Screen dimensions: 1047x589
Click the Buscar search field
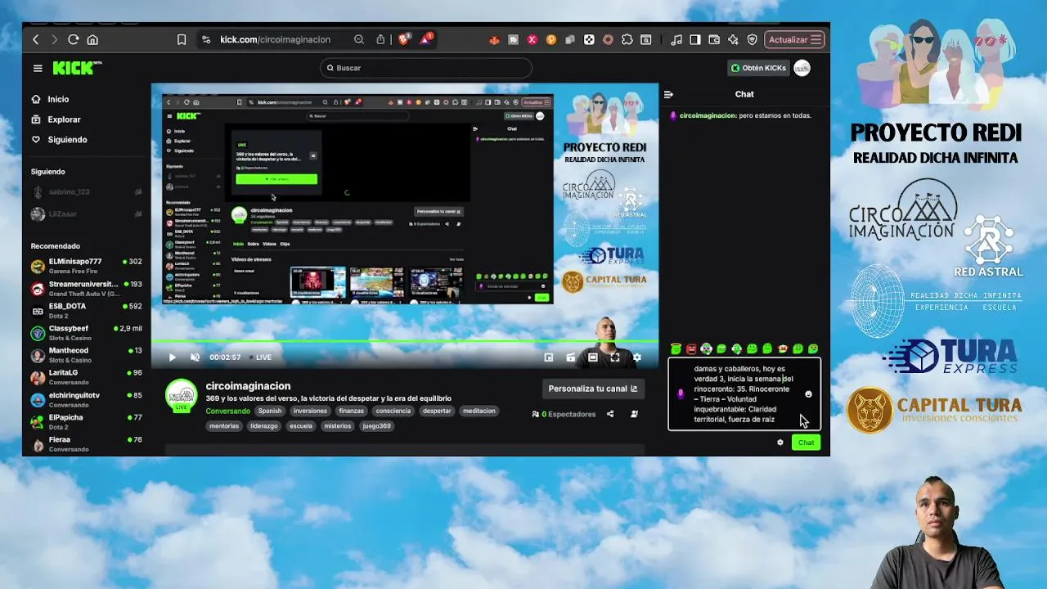(x=426, y=68)
